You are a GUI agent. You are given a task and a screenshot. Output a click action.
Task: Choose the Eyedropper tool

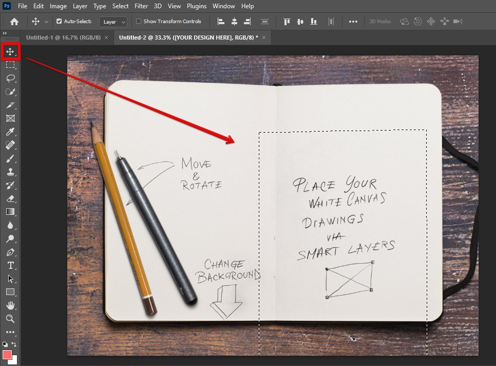pyautogui.click(x=10, y=132)
